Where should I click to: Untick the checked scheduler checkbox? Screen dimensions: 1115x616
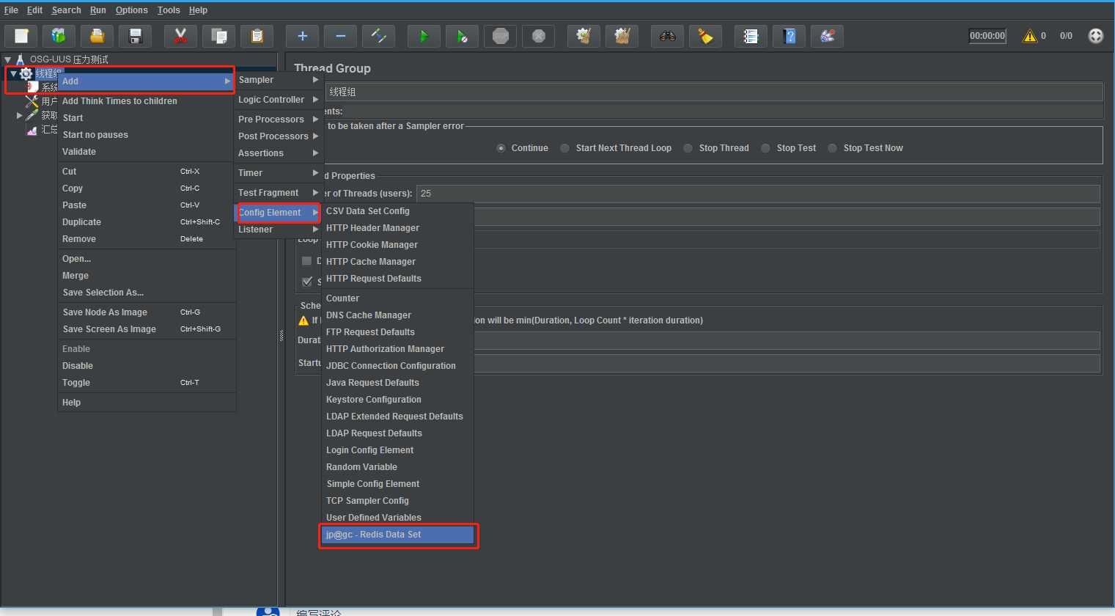pyautogui.click(x=307, y=282)
